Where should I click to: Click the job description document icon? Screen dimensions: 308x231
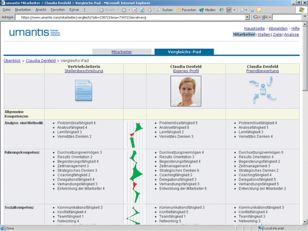click(84, 91)
